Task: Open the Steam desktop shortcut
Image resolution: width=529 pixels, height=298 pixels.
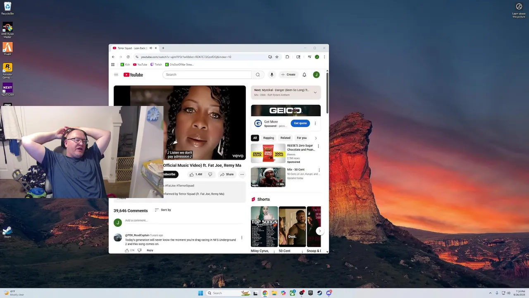Action: (7, 232)
